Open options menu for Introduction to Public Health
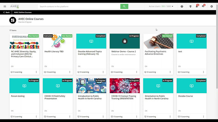Viewport: 218px width, 122px height. coord(103,117)
